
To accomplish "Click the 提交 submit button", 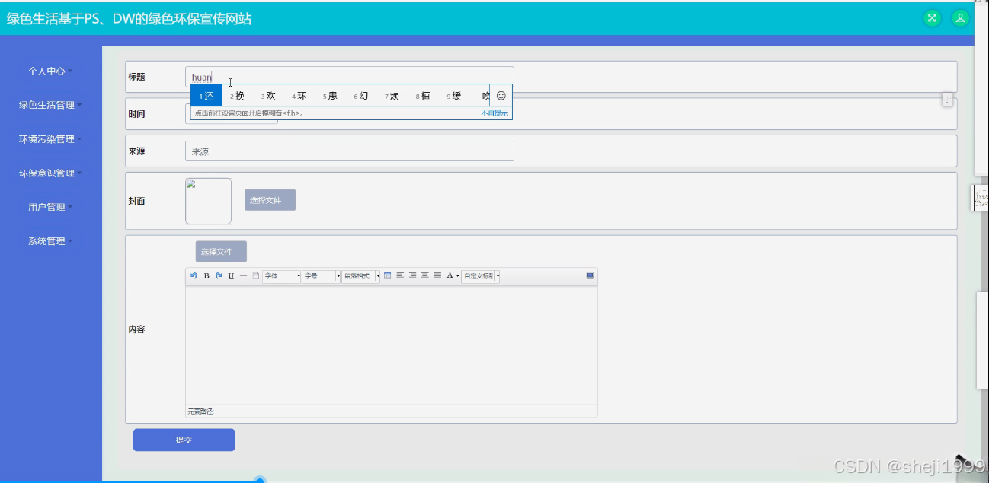I will tap(184, 440).
